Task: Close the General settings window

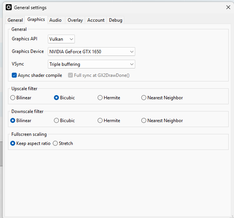Action: [x=228, y=7]
